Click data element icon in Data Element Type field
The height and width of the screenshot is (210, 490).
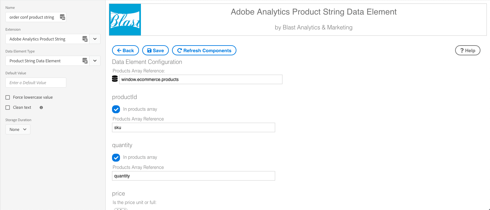point(85,61)
